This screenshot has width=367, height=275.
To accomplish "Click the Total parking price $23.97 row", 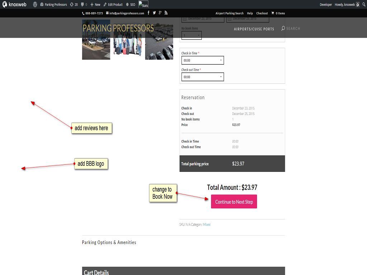I will pyautogui.click(x=232, y=164).
